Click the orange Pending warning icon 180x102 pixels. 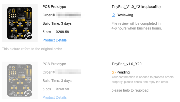point(113,72)
